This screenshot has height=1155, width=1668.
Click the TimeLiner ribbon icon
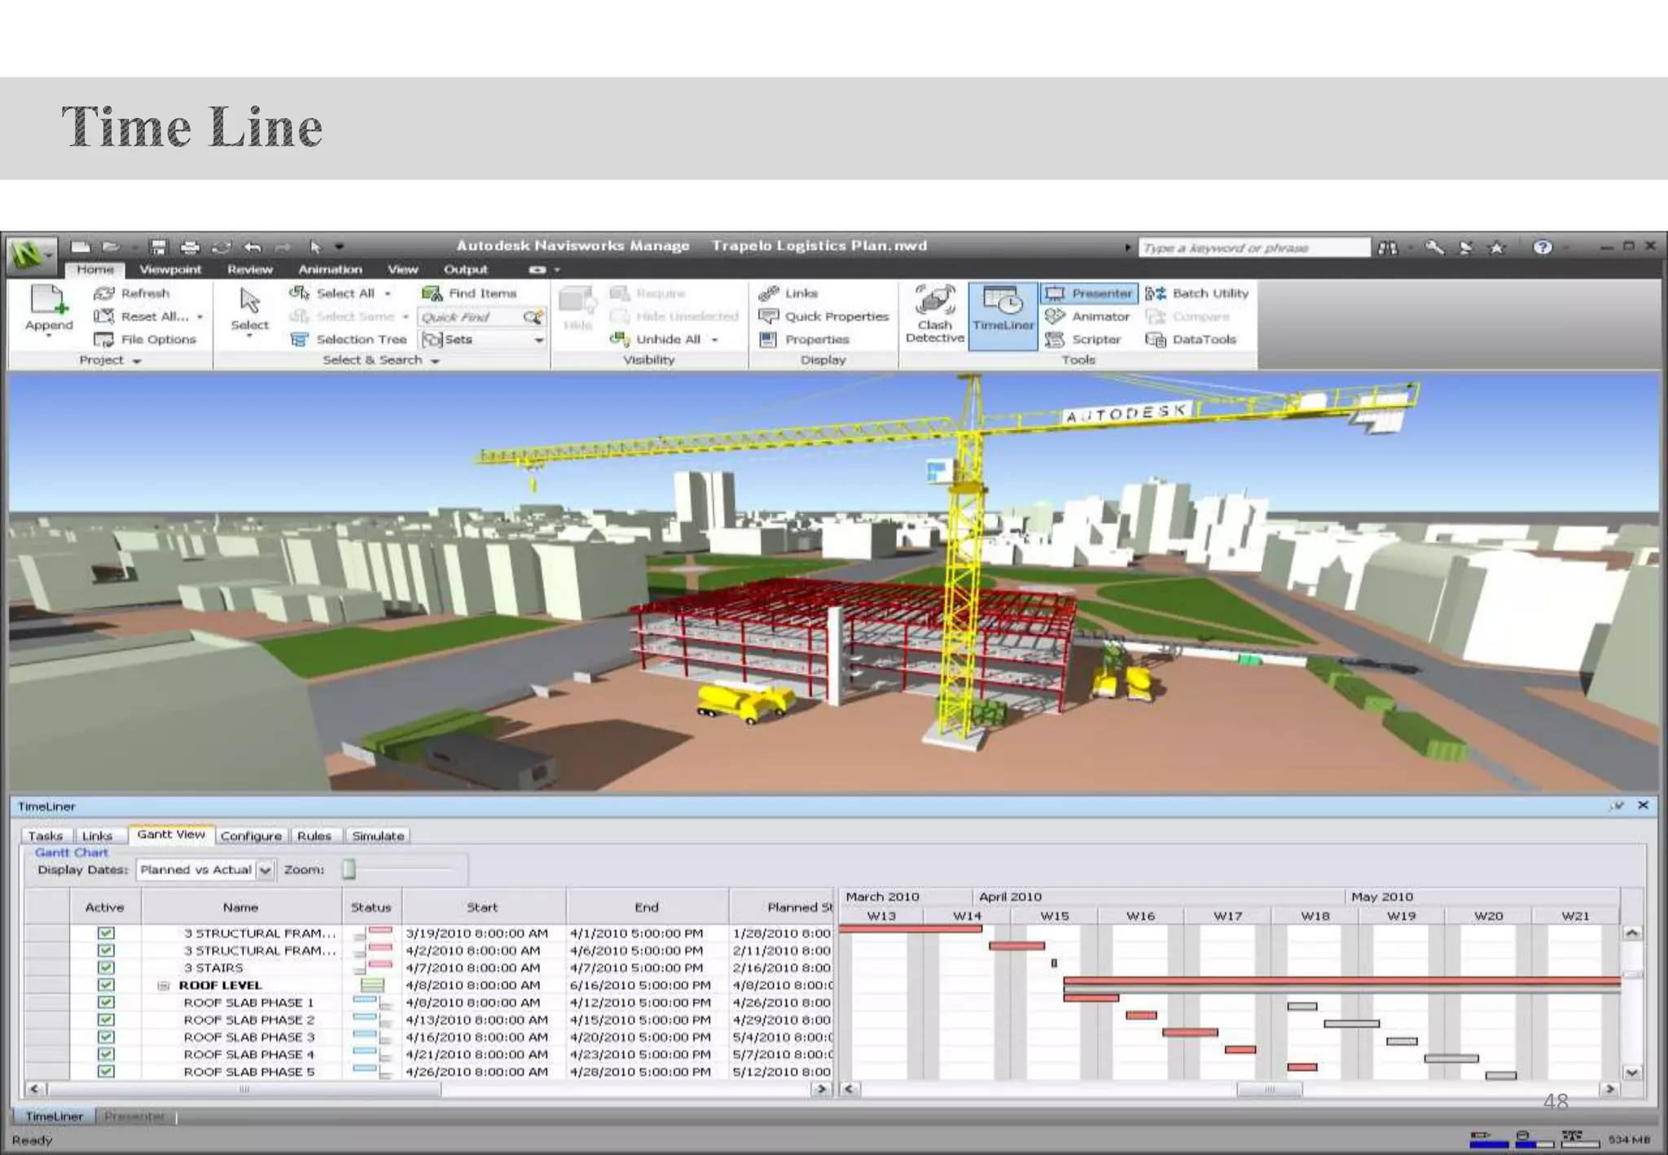tap(1003, 310)
